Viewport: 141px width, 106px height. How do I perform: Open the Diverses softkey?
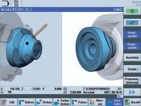point(97,102)
